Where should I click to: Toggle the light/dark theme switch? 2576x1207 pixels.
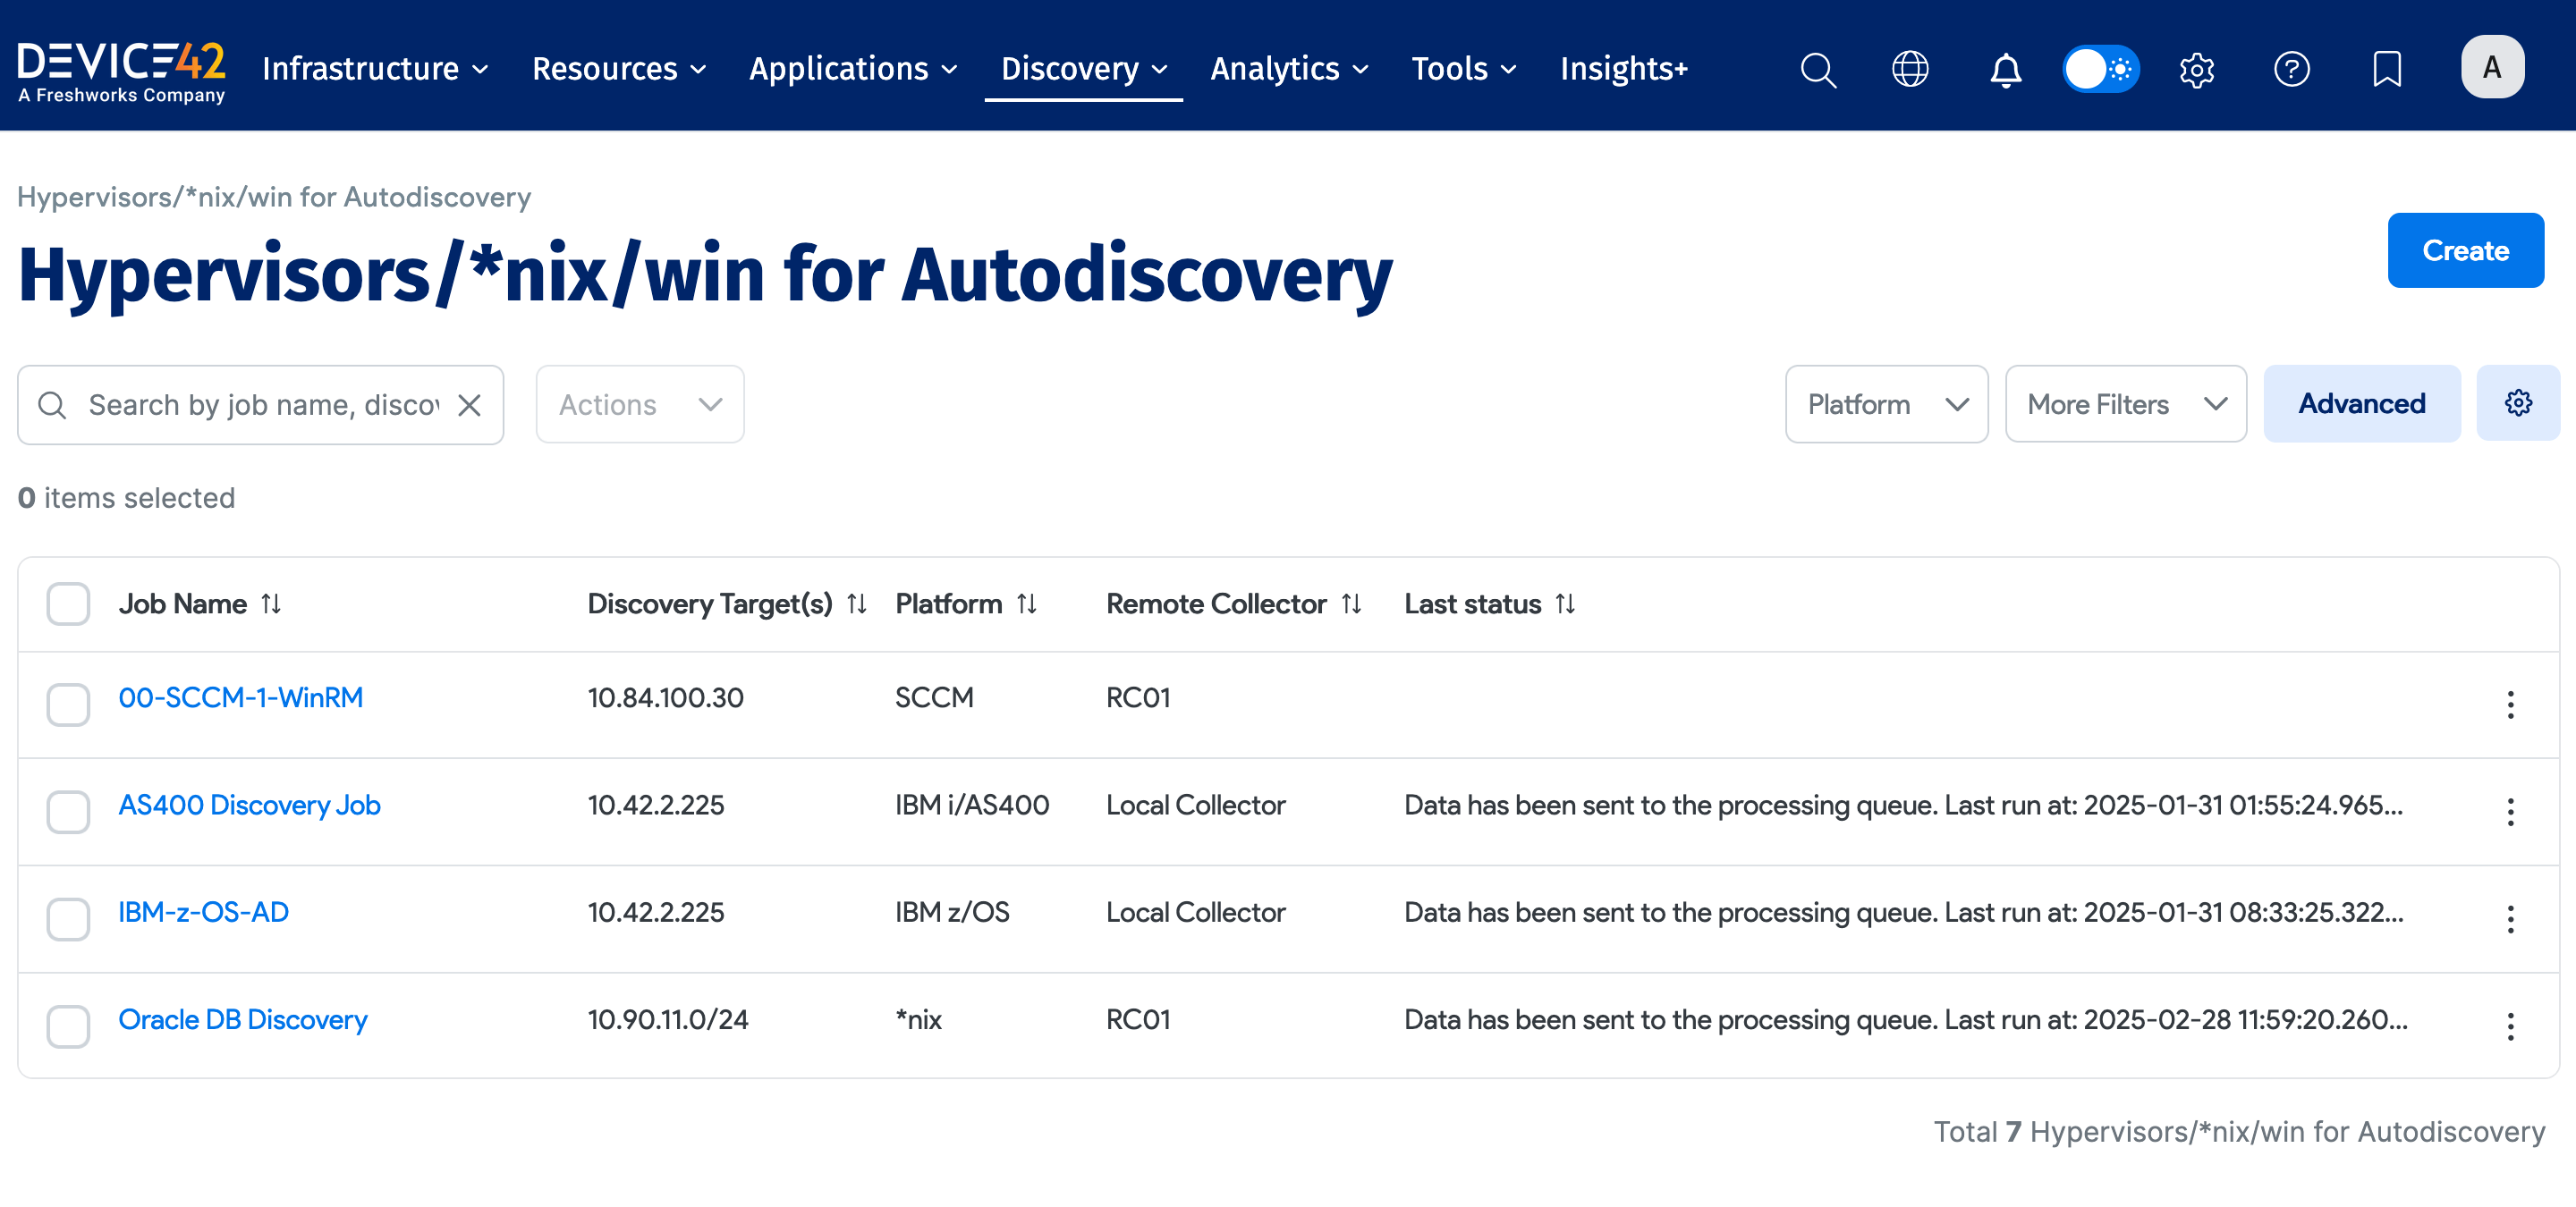click(2100, 69)
